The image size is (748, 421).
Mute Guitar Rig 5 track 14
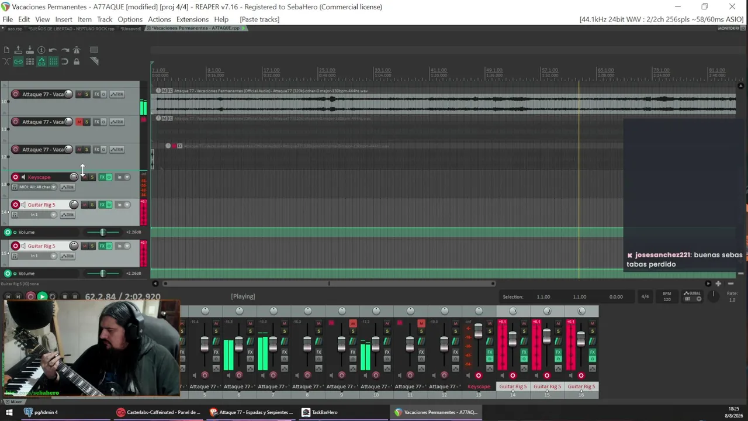pyautogui.click(x=85, y=205)
